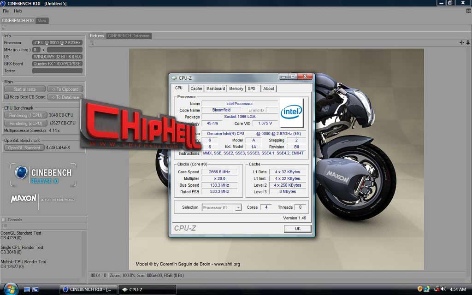Click the OpenGL Standard benchmark button
Screen dimensions: 472x295
pyautogui.click(x=24, y=147)
